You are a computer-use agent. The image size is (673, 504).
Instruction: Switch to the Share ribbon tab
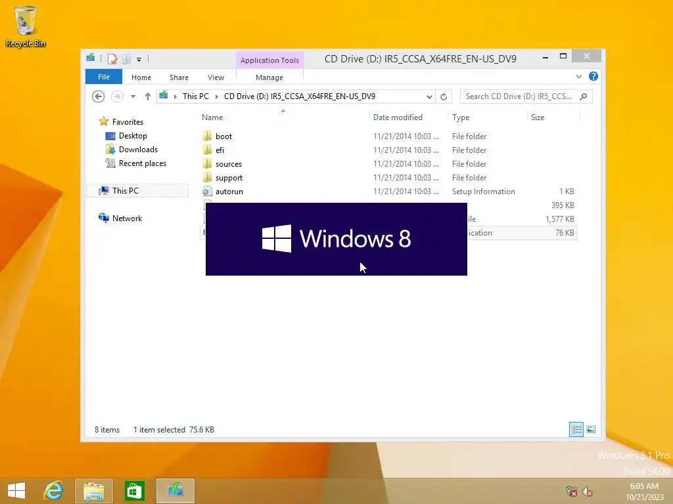(x=179, y=77)
